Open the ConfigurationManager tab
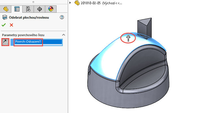The image size is (212, 113). pyautogui.click(x=28, y=9)
